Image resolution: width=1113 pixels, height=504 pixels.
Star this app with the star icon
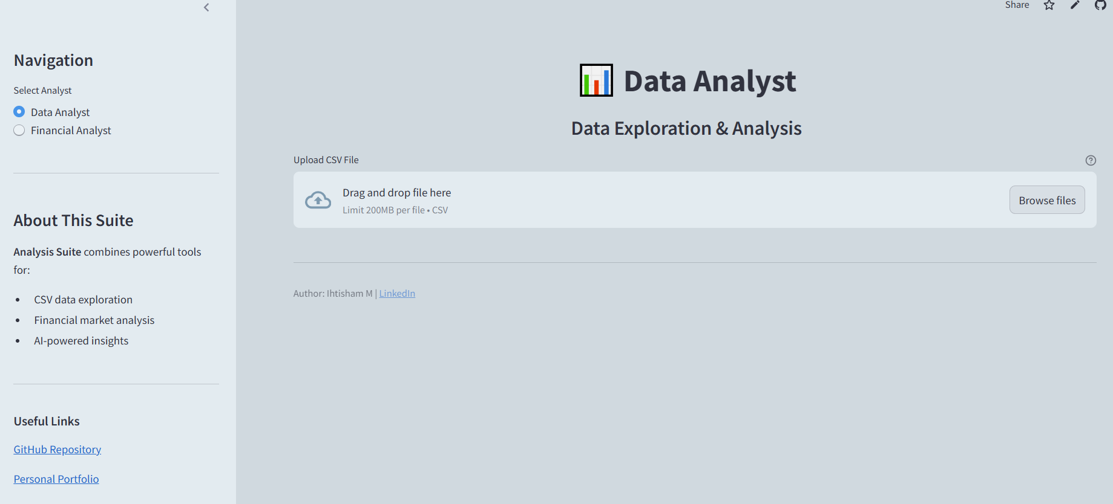pos(1049,5)
